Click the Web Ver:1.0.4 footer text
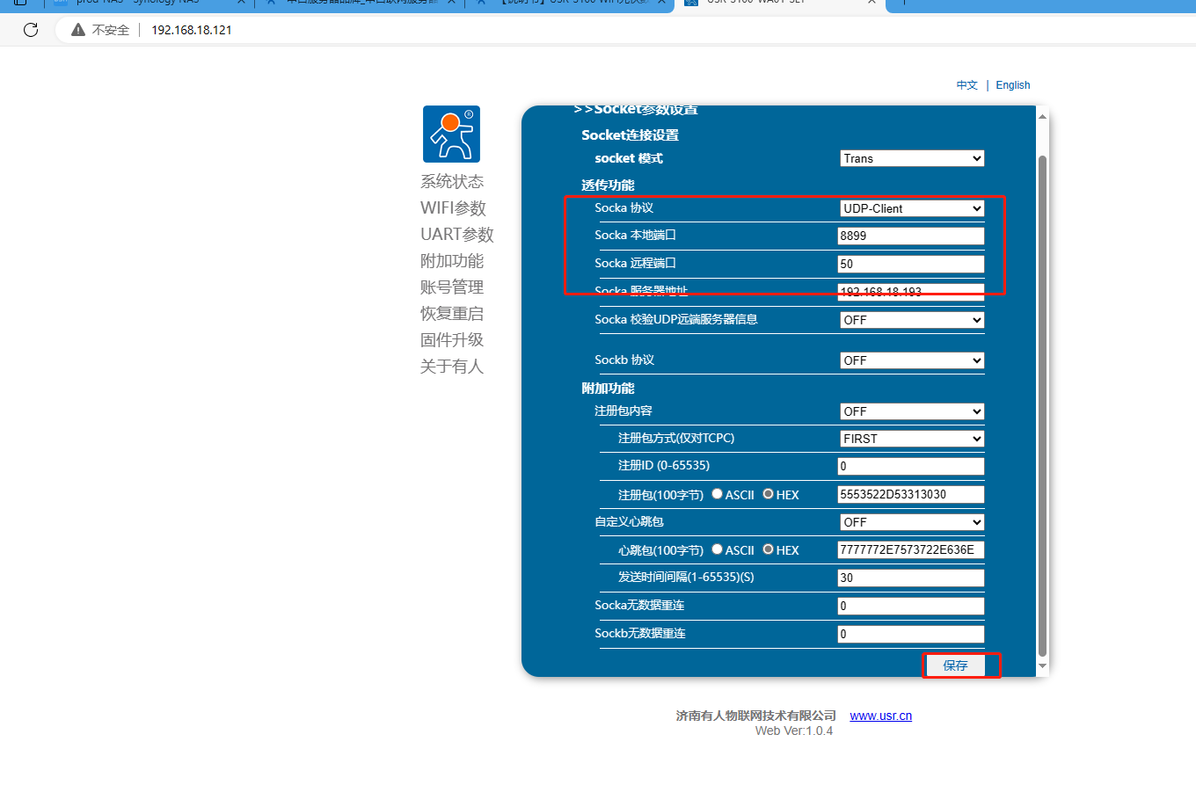Viewport: 1196px width, 807px height. pos(794,731)
